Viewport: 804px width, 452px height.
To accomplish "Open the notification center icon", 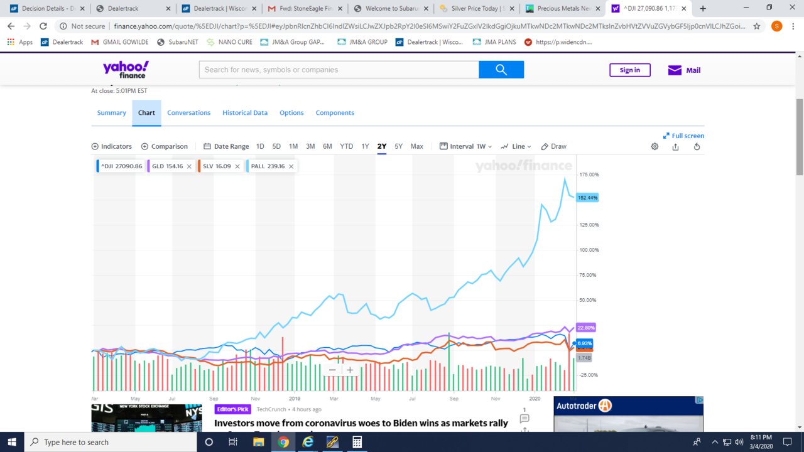I will click(x=787, y=442).
